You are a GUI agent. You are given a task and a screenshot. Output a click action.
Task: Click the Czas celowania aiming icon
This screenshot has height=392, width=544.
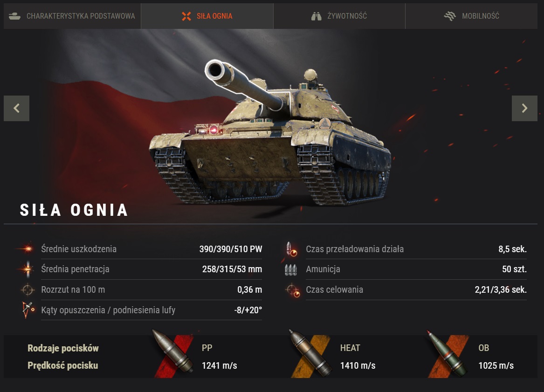point(292,290)
